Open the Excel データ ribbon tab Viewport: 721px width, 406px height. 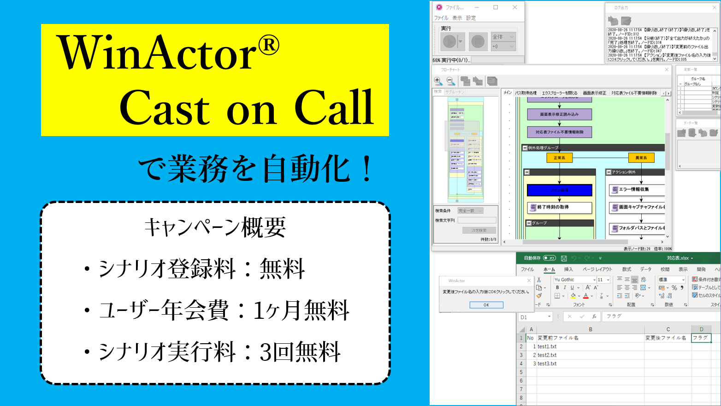646,269
